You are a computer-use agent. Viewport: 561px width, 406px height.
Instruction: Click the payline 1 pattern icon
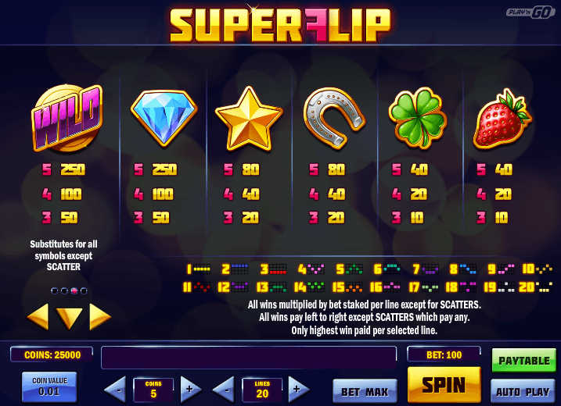pos(199,269)
